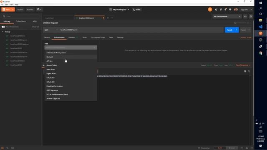Image resolution: width=267 pixels, height=150 pixels.
Task: Choose Digest Auth from the list
Action: [x=71, y=73]
